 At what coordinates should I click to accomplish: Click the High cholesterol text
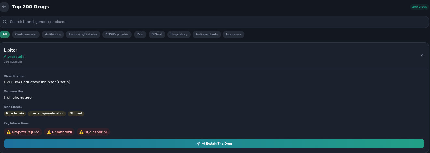(18, 97)
